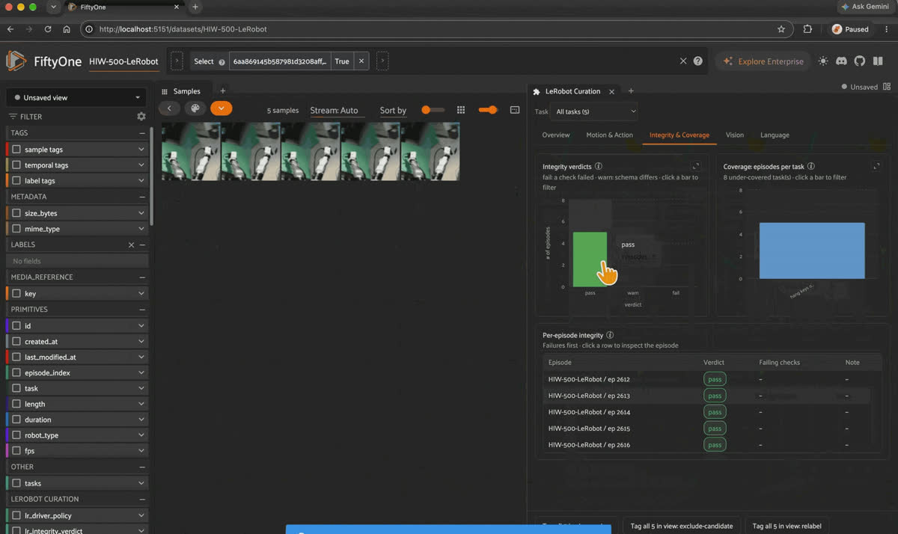Open the orange display options dropdown

pos(221,108)
